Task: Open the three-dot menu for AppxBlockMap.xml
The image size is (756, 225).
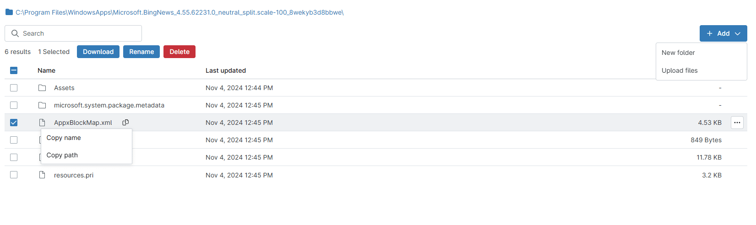Action: click(737, 123)
